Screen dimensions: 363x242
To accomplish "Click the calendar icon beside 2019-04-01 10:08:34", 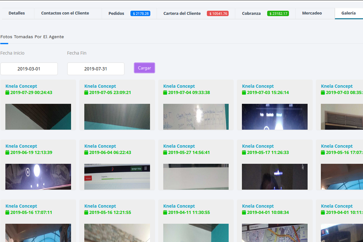I will [x=244, y=212].
